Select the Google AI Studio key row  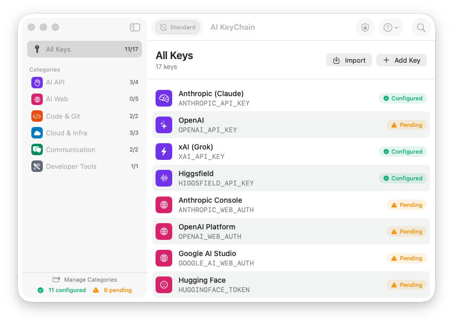point(271,258)
